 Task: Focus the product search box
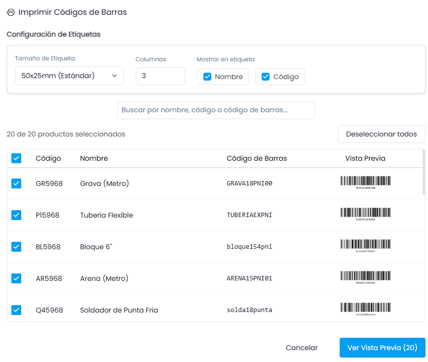point(216,110)
